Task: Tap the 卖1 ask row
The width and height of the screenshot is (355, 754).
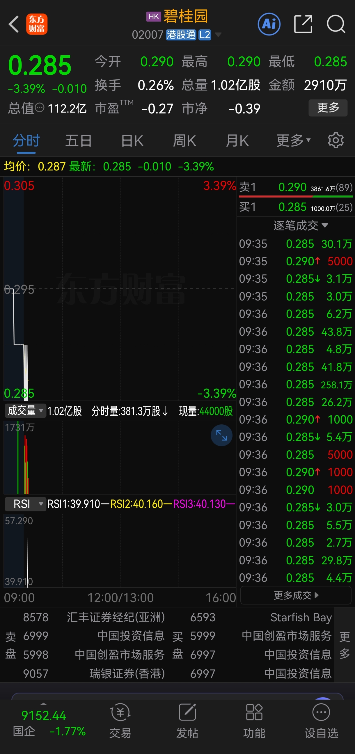Action: (x=296, y=187)
